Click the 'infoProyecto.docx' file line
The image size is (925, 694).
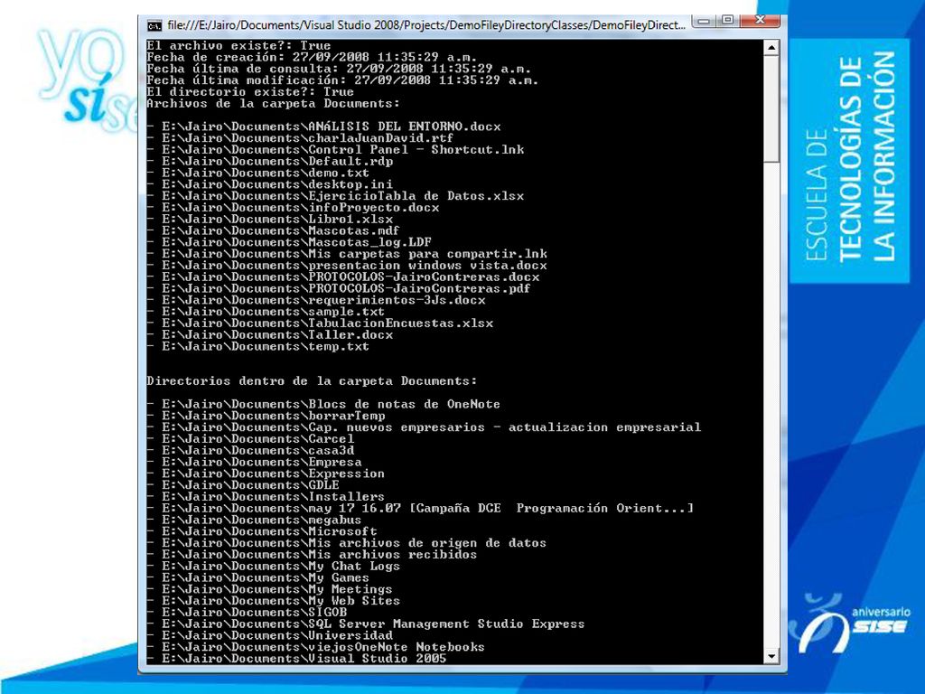pyautogui.click(x=294, y=208)
